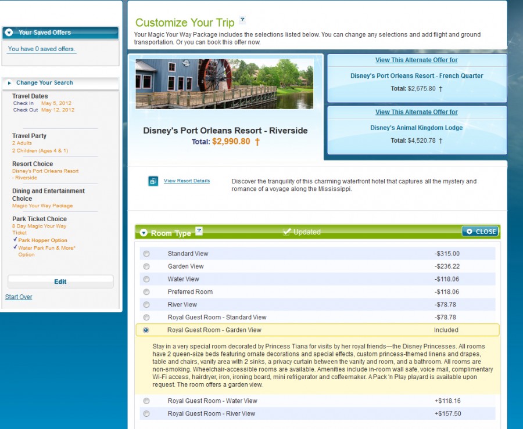Select the Preferred Room radio button
Viewport: 523px width, 429px height.
pos(146,292)
